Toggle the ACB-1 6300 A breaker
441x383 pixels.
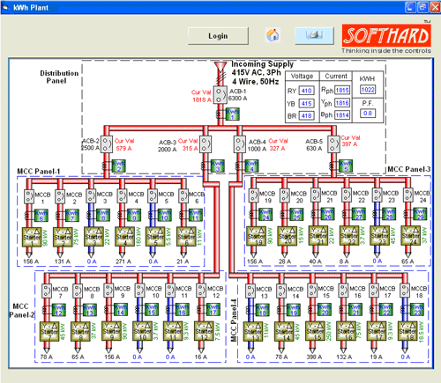[x=220, y=95]
